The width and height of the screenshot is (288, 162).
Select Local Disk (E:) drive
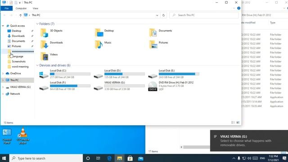(x=174, y=74)
